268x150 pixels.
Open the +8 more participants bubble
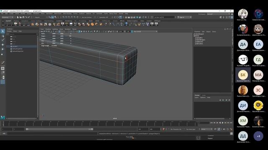258,136
